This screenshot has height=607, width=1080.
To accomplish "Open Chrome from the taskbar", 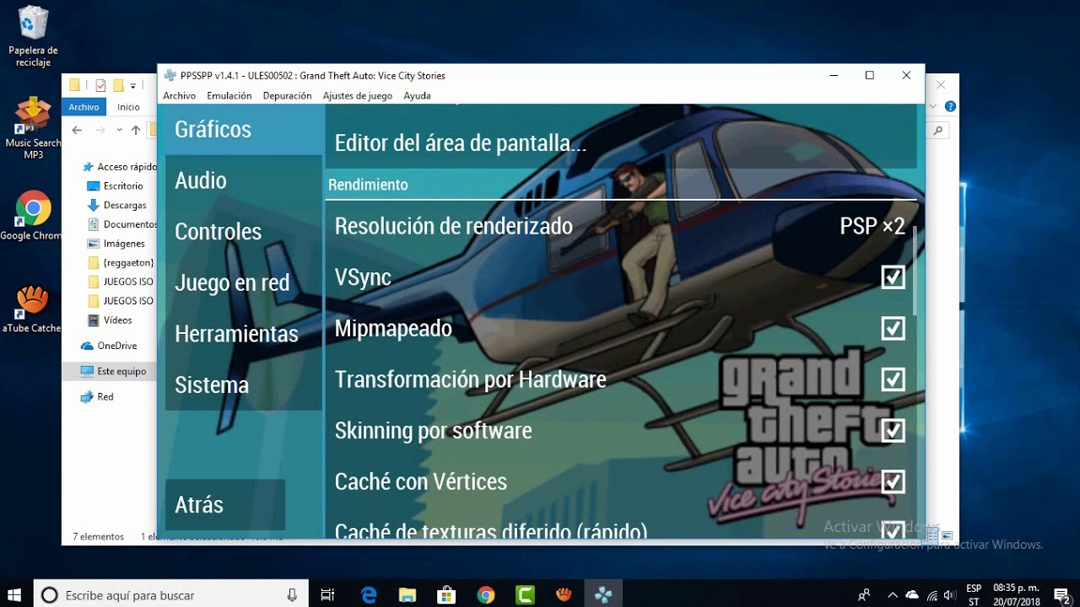I will [486, 594].
